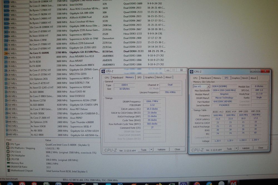
Task: Select the 12x Opteron 2431 row
Action: point(53,79)
